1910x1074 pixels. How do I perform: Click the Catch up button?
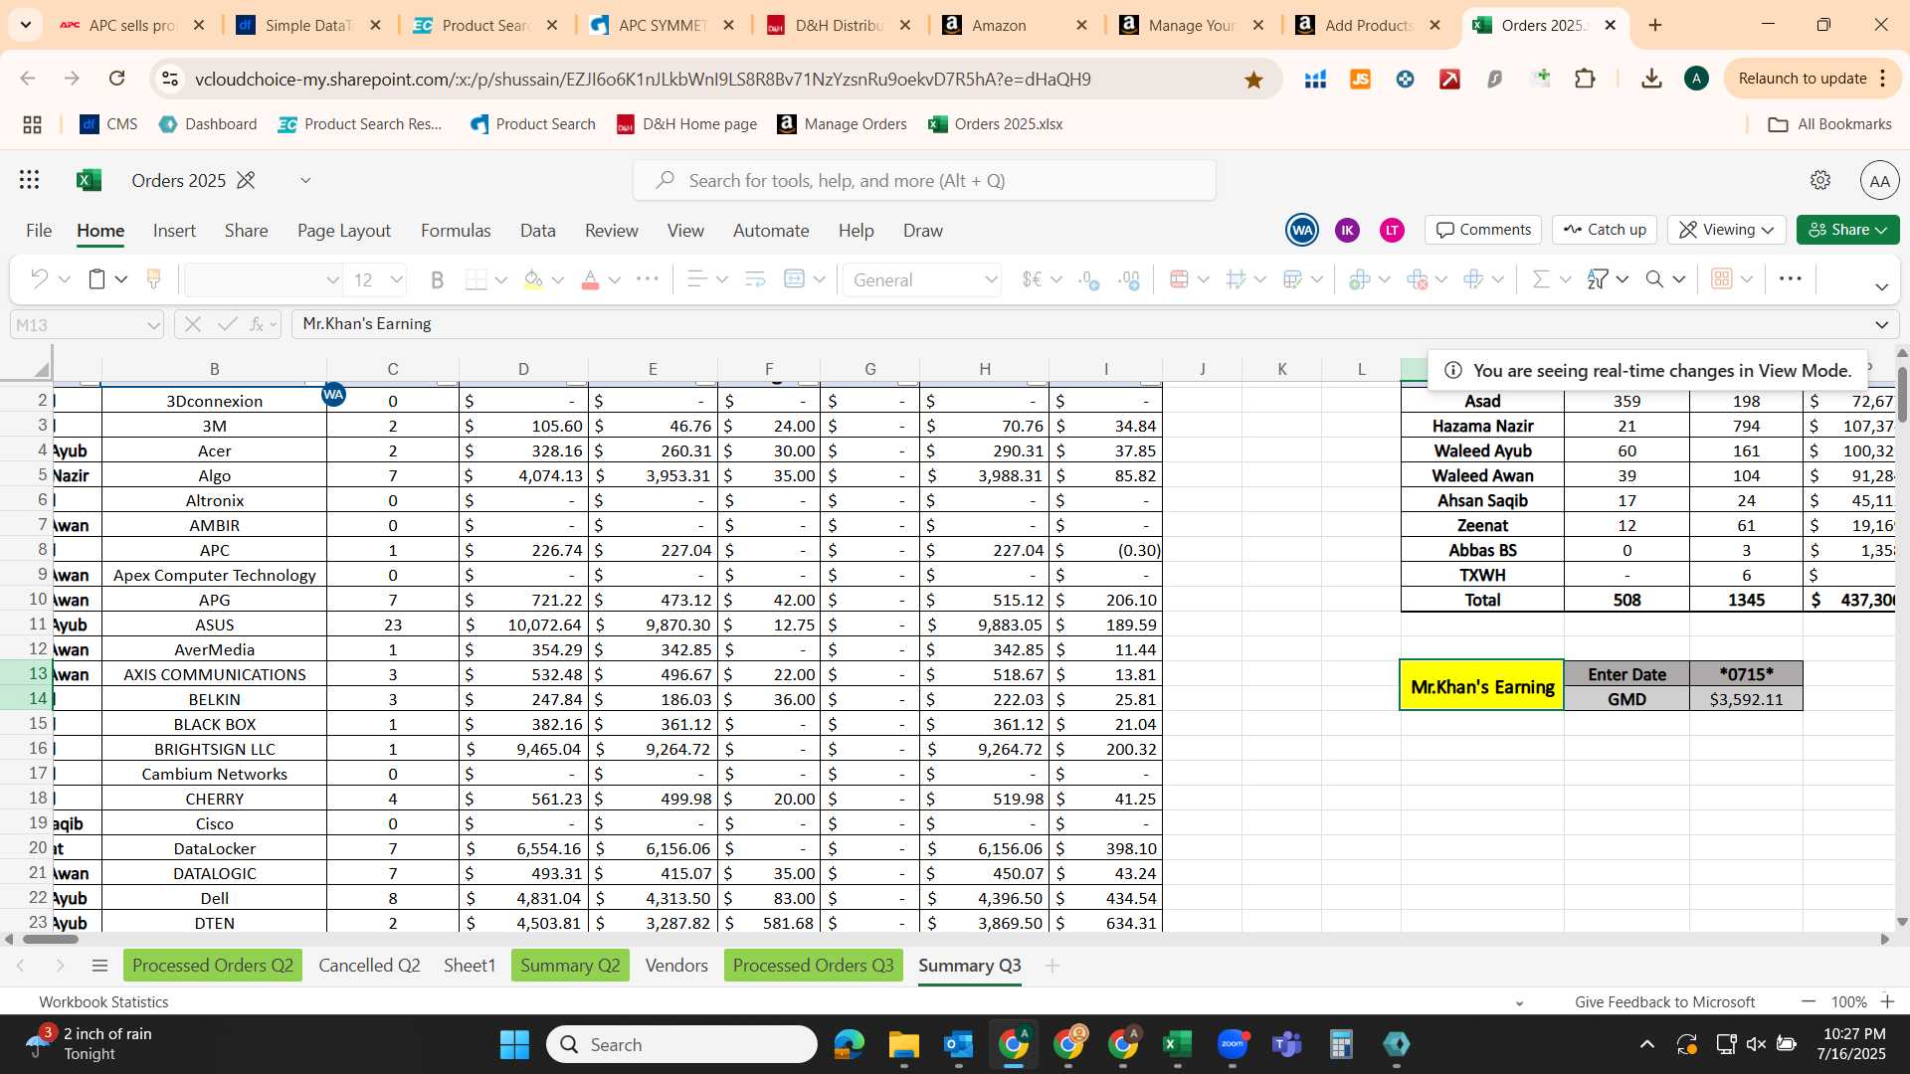(1605, 230)
